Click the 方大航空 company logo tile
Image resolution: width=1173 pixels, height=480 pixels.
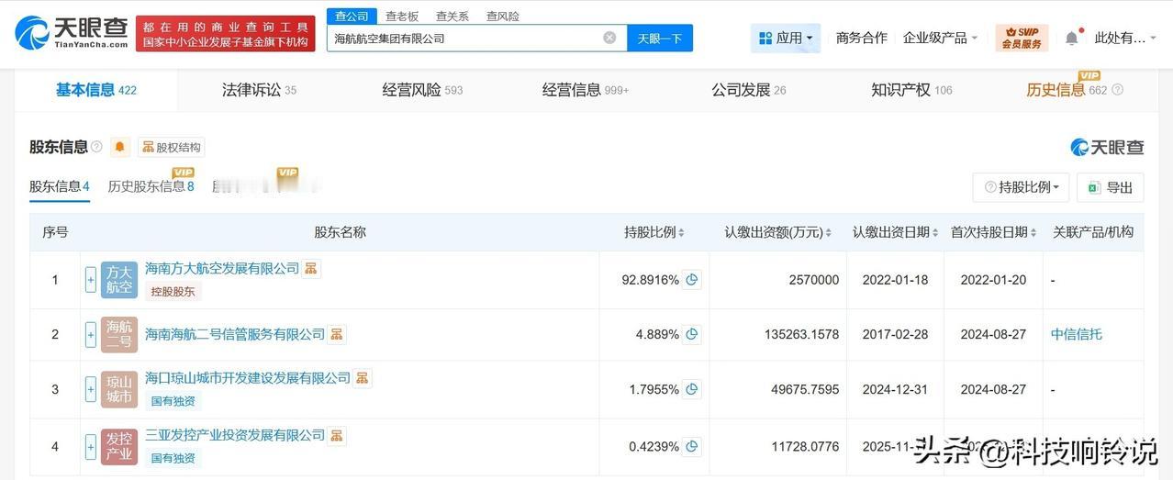click(x=119, y=280)
